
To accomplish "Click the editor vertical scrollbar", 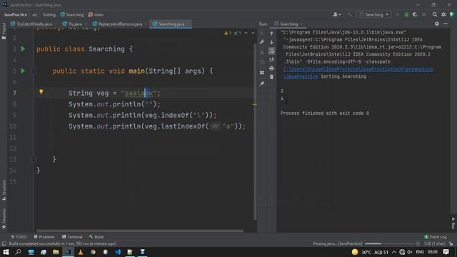I will click(x=255, y=131).
